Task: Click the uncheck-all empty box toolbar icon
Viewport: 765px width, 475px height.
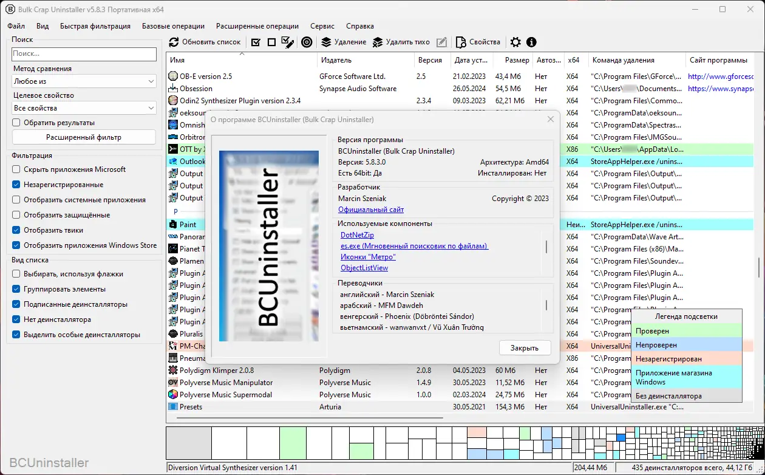Action: pos(271,42)
